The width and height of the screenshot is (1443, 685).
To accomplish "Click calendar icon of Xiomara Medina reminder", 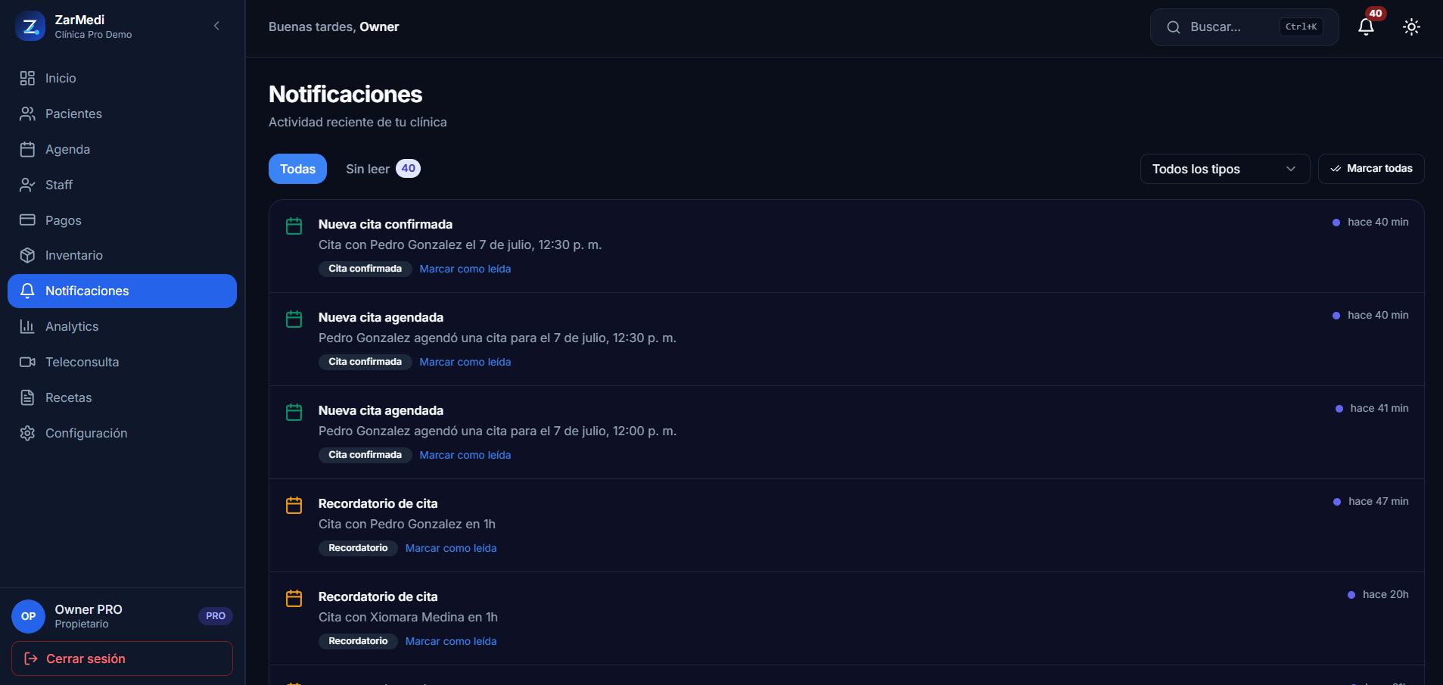I will (294, 598).
